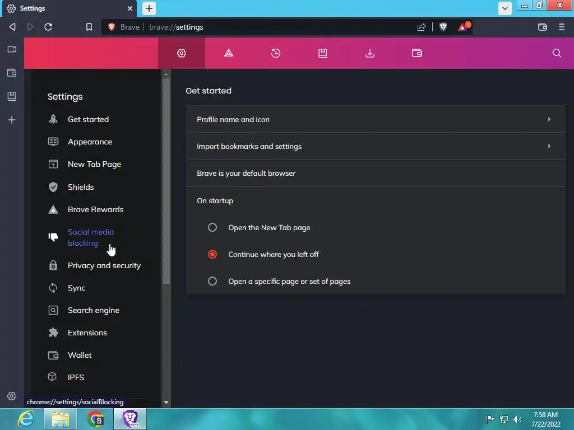Switch to Wallet tab in pink bar

pyautogui.click(x=417, y=53)
